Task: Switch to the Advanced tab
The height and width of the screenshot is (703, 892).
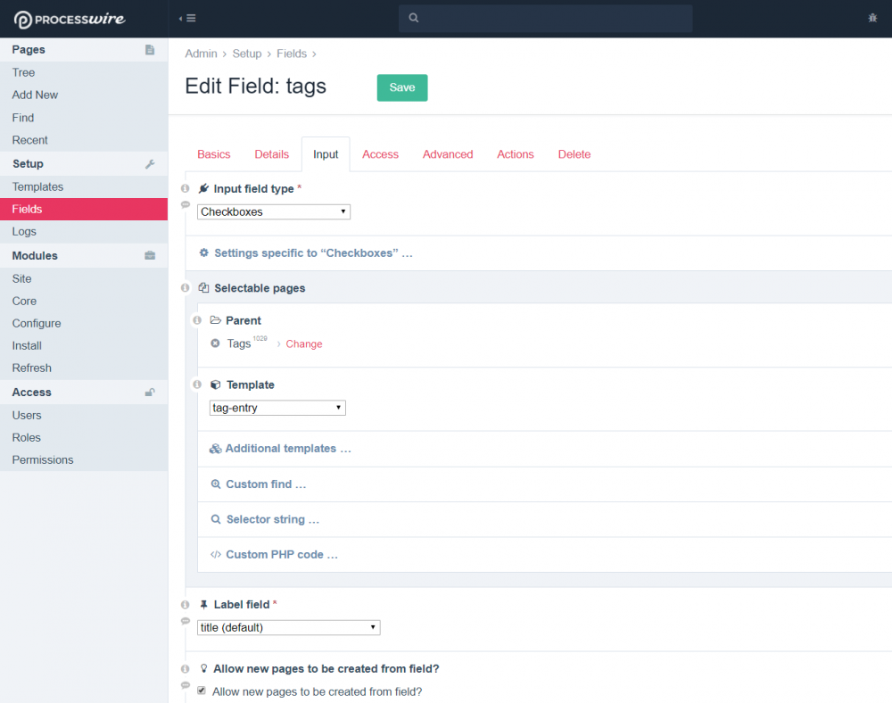Action: tap(448, 154)
